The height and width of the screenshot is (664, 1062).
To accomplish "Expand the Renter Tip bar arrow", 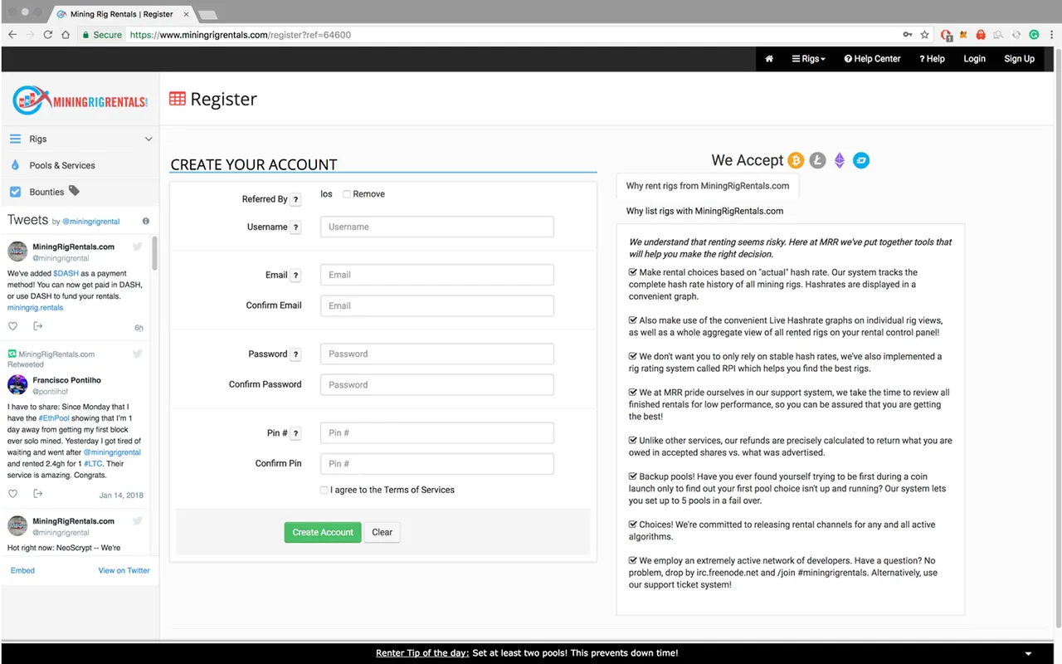I will pyautogui.click(x=1029, y=654).
